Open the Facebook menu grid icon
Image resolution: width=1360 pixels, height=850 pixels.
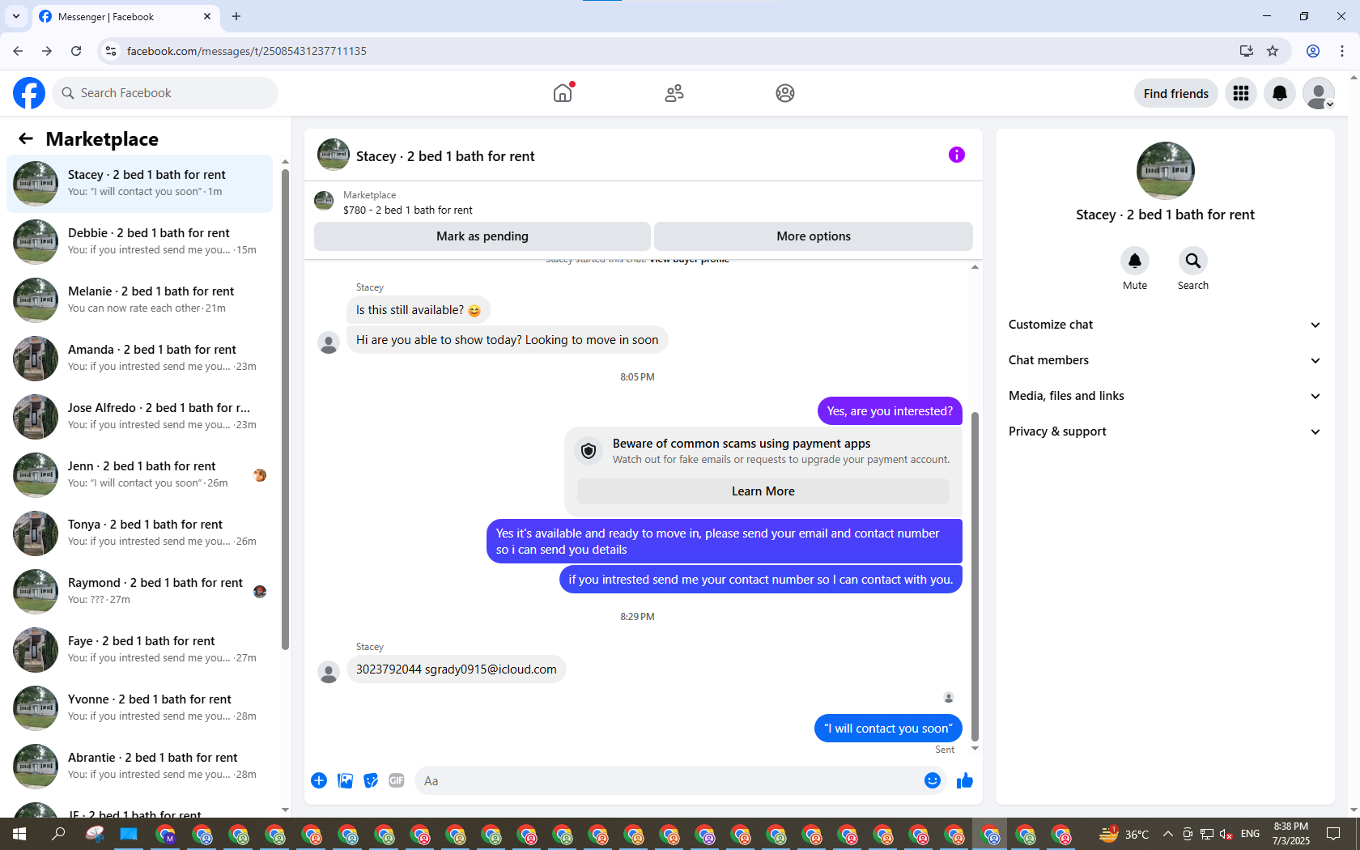click(1241, 93)
